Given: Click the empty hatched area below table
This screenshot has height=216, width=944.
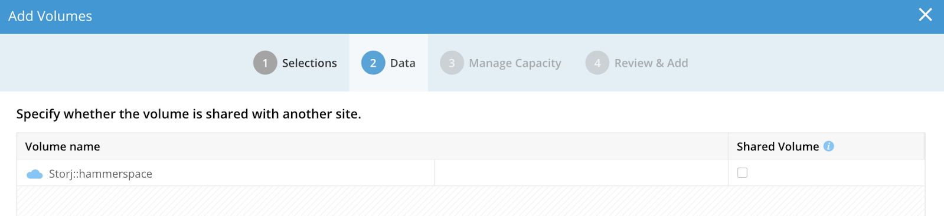Looking at the screenshot, I should click(x=471, y=201).
